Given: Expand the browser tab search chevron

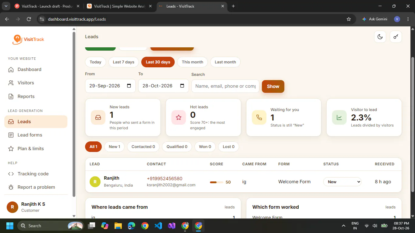Looking at the screenshot, I should coord(6,6).
